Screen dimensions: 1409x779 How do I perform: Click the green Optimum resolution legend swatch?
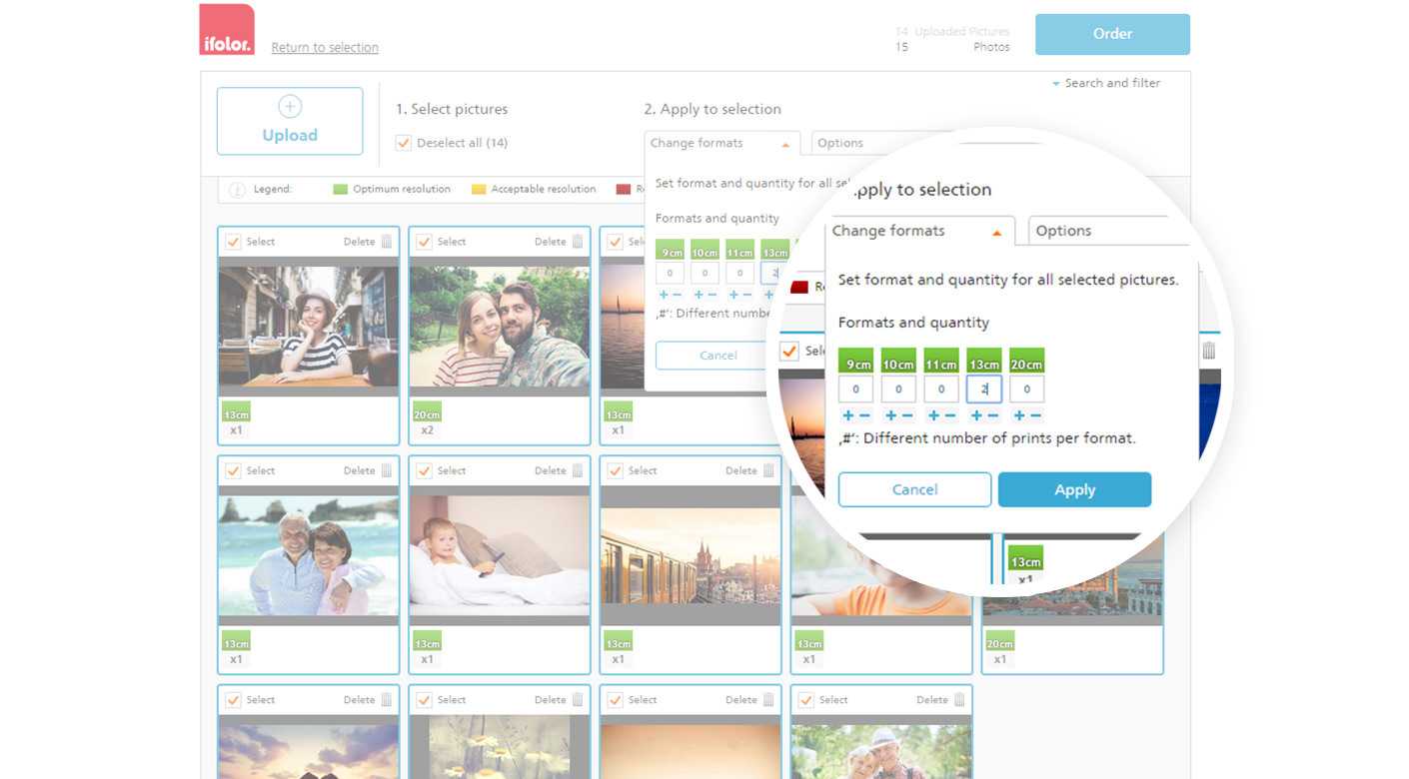pos(340,190)
